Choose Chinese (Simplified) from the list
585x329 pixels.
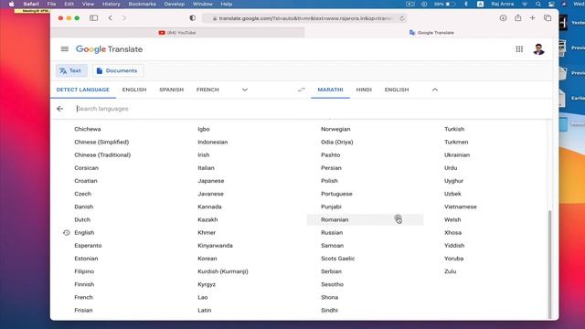tap(101, 143)
